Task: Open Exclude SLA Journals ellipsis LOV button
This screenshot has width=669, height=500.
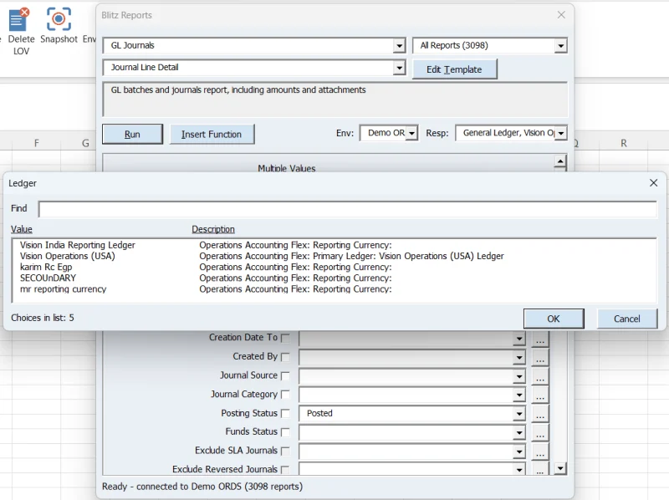Action: 539,452
